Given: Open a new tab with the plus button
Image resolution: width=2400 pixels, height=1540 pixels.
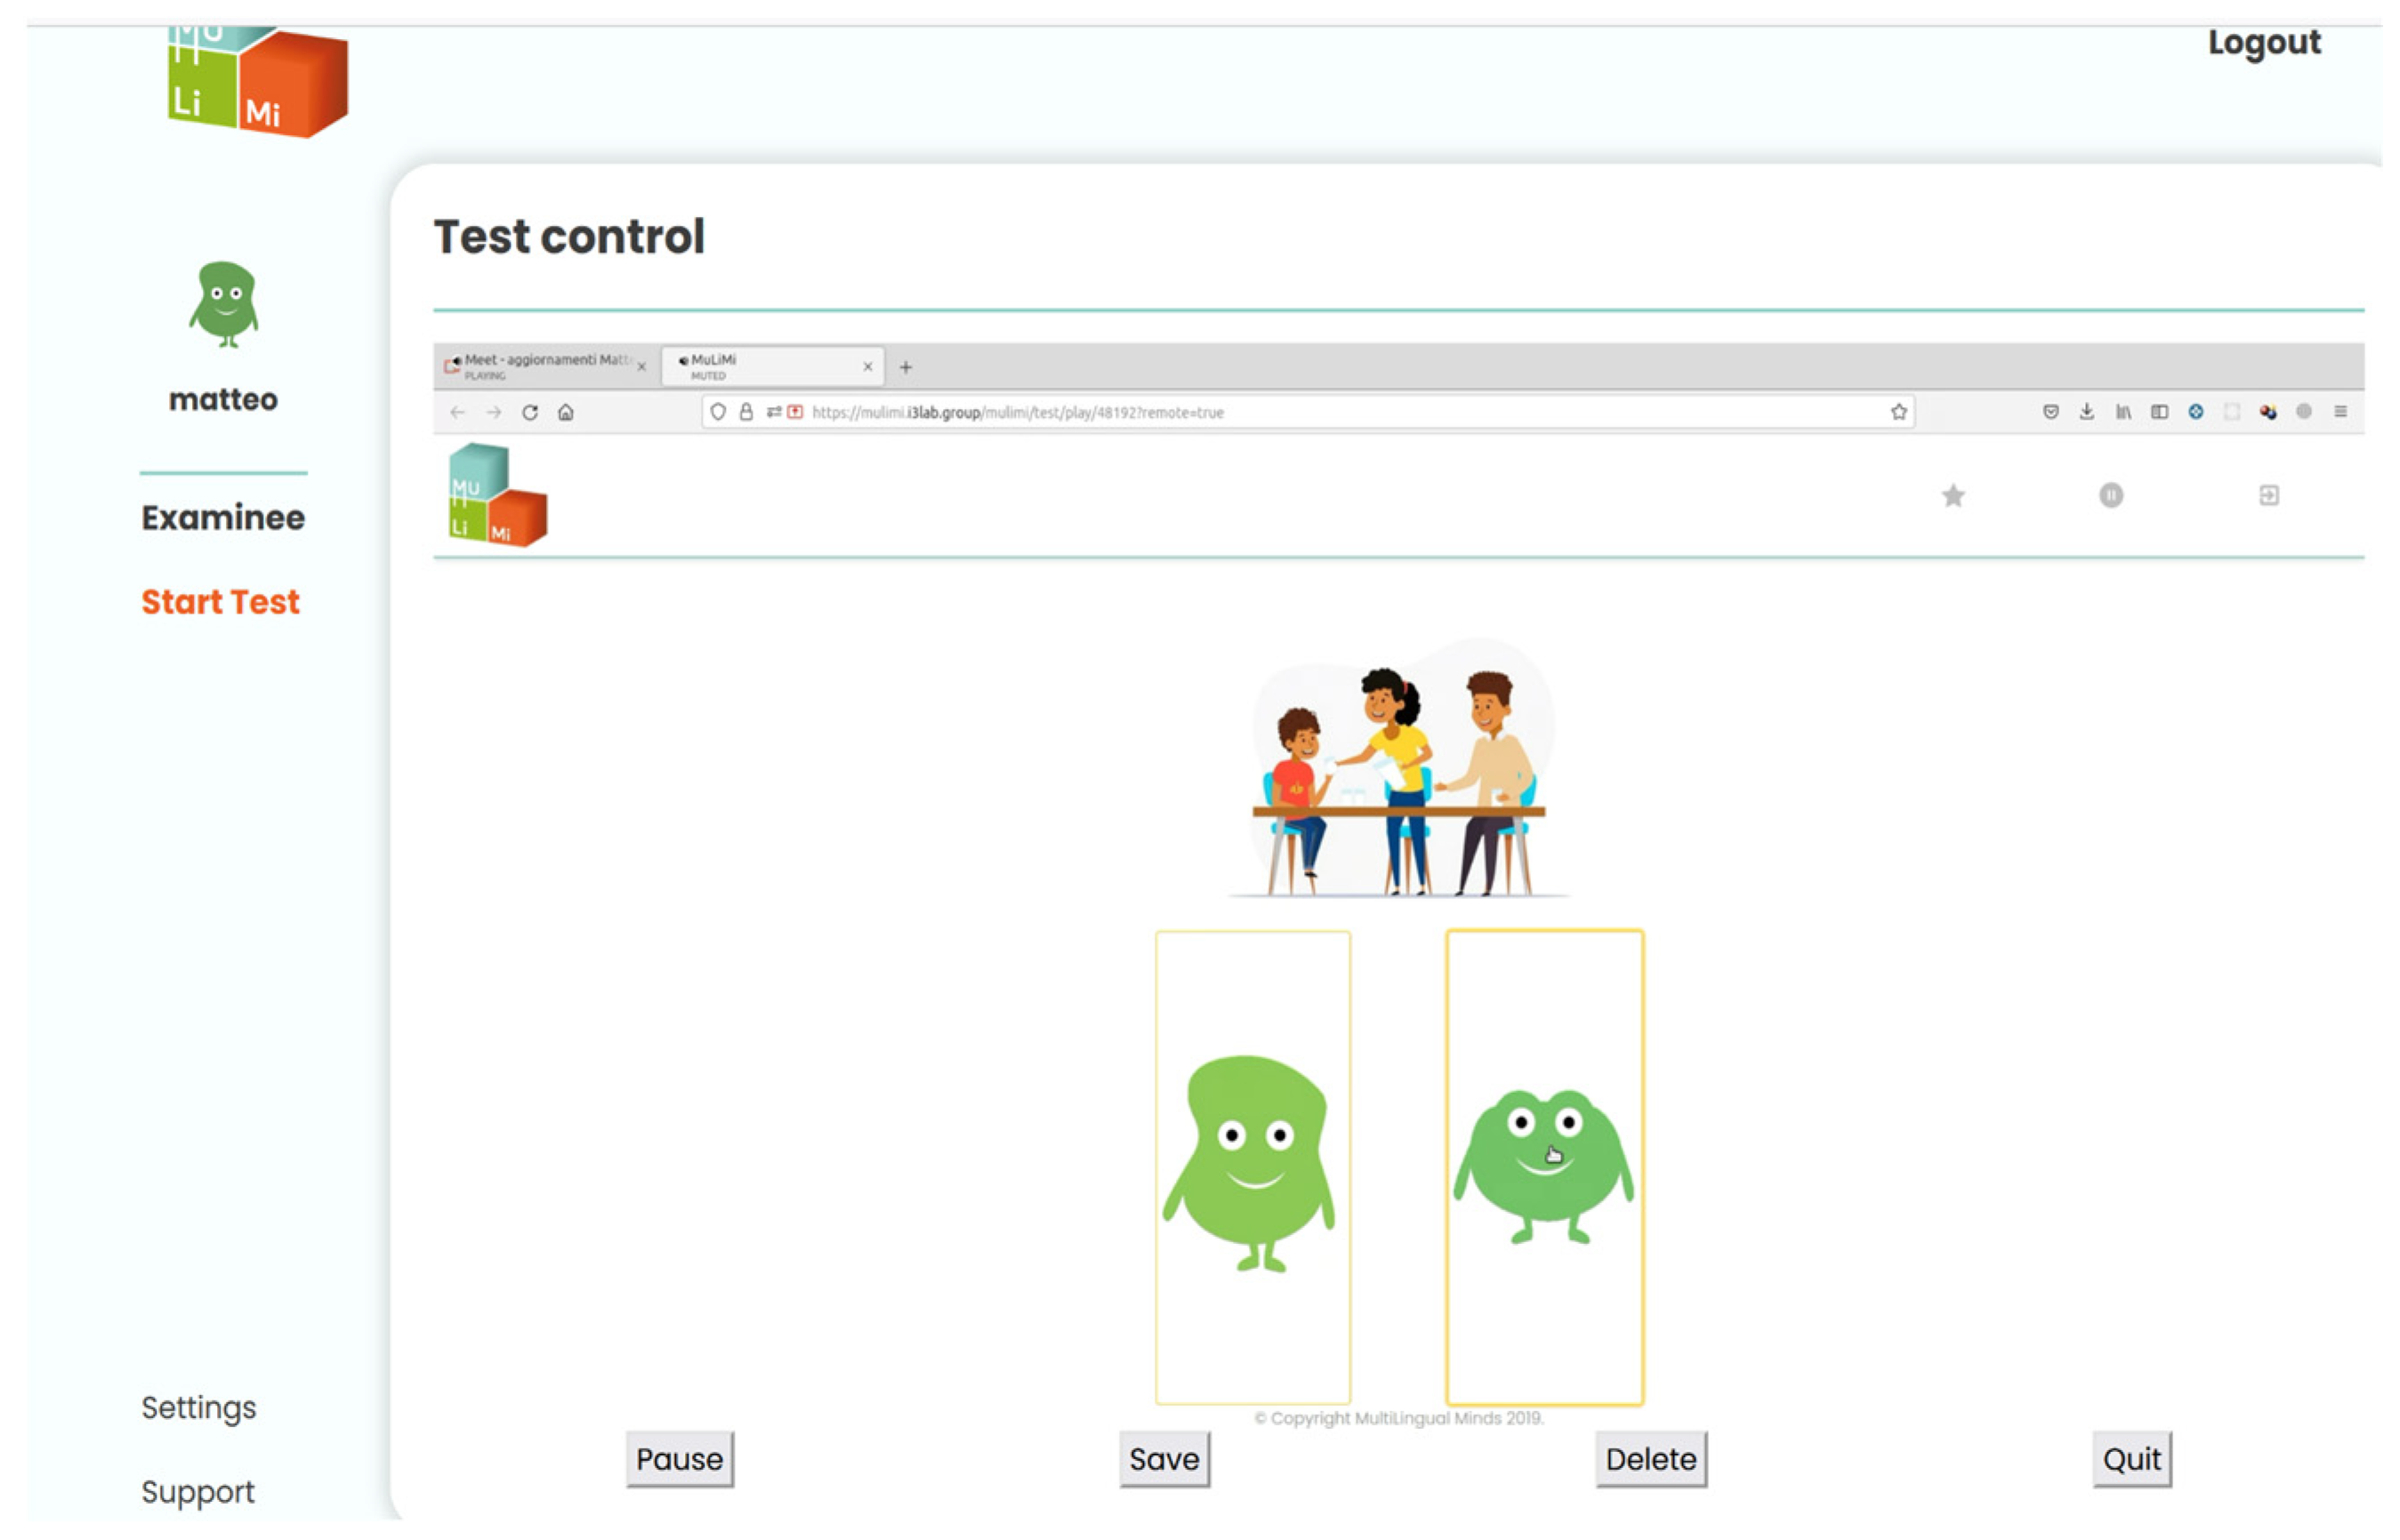Looking at the screenshot, I should point(906,367).
